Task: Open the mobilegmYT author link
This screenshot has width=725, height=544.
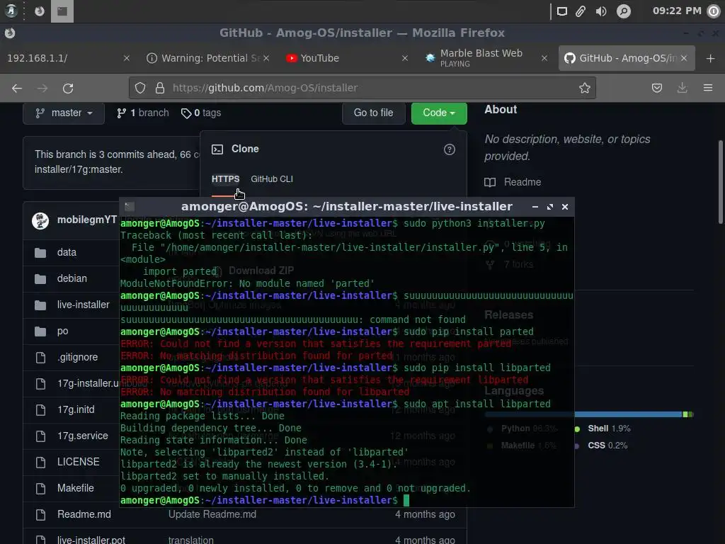Action: [87, 220]
